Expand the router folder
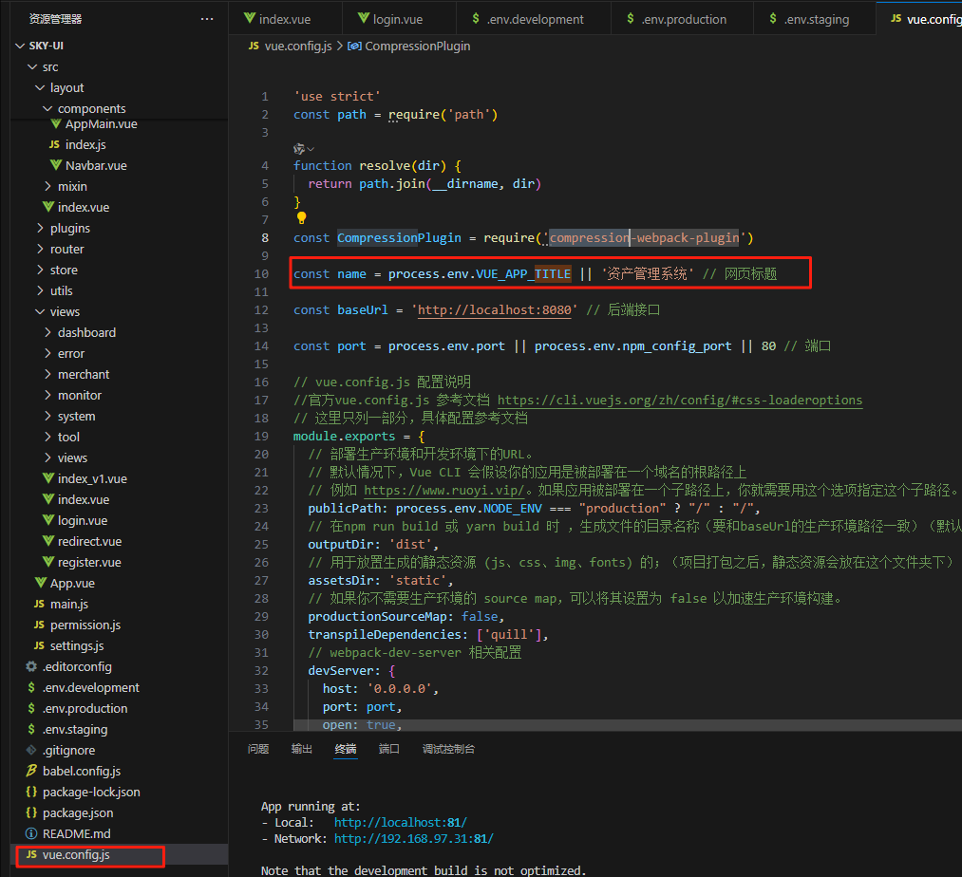 (x=40, y=249)
